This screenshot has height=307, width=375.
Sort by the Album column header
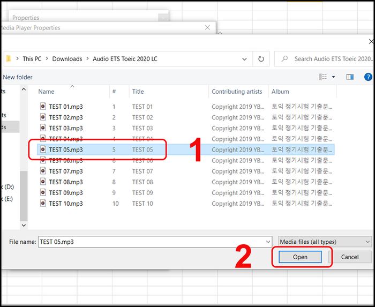point(280,92)
